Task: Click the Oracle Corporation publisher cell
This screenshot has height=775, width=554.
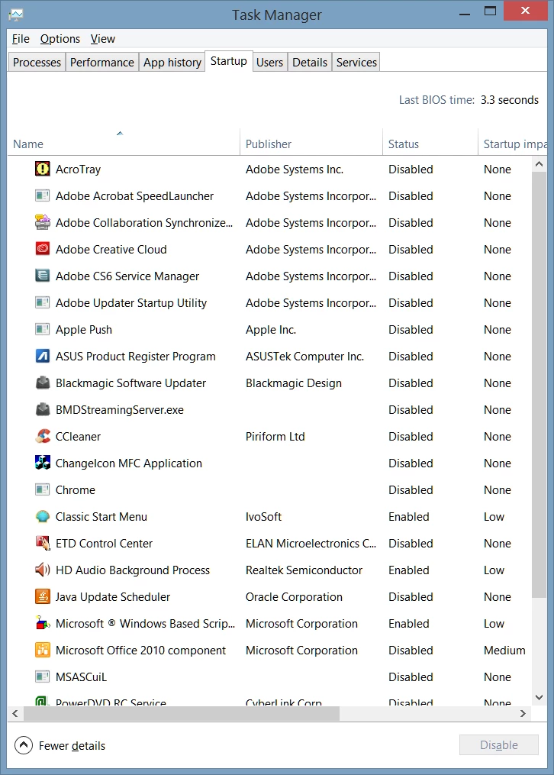Action: pyautogui.click(x=294, y=596)
